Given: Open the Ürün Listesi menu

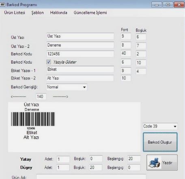Looking at the screenshot, I should 15,13.
